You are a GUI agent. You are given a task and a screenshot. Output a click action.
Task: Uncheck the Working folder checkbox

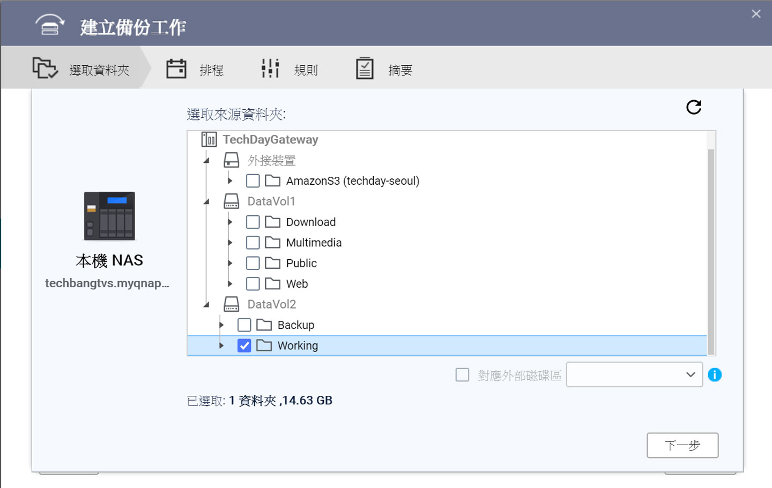(x=244, y=346)
